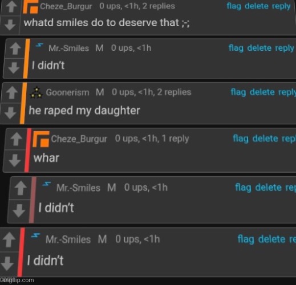Image resolution: width=296 pixels, height=285 pixels.
Task: Delete Cheze_Burgur's "whar" comment
Action: 265,139
